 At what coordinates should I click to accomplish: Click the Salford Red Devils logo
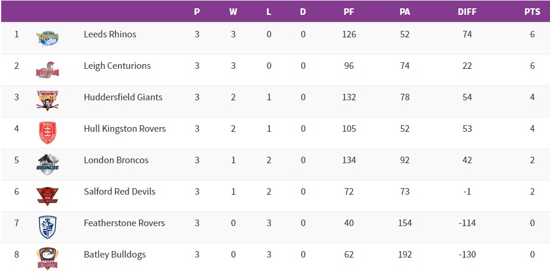(x=47, y=195)
